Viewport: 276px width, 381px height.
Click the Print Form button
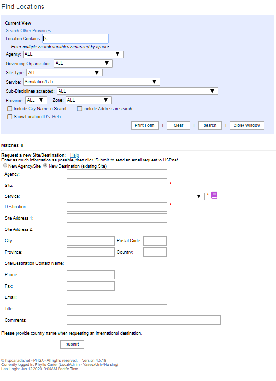coord(145,126)
